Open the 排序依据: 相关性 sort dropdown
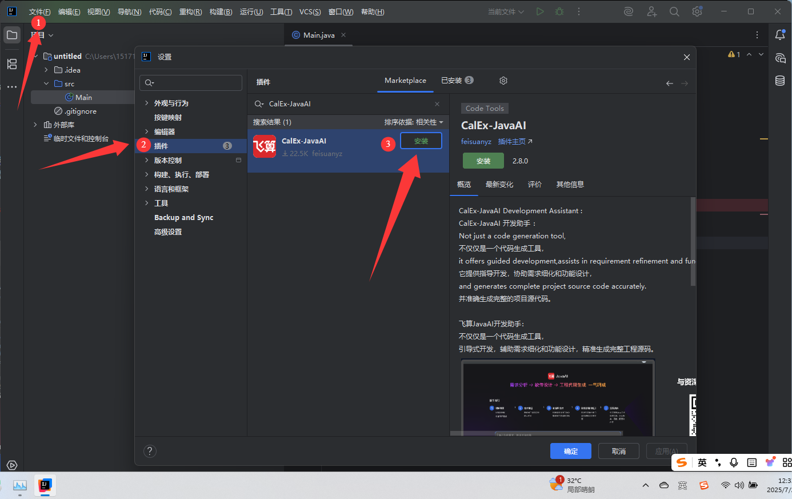The height and width of the screenshot is (499, 792). click(414, 122)
